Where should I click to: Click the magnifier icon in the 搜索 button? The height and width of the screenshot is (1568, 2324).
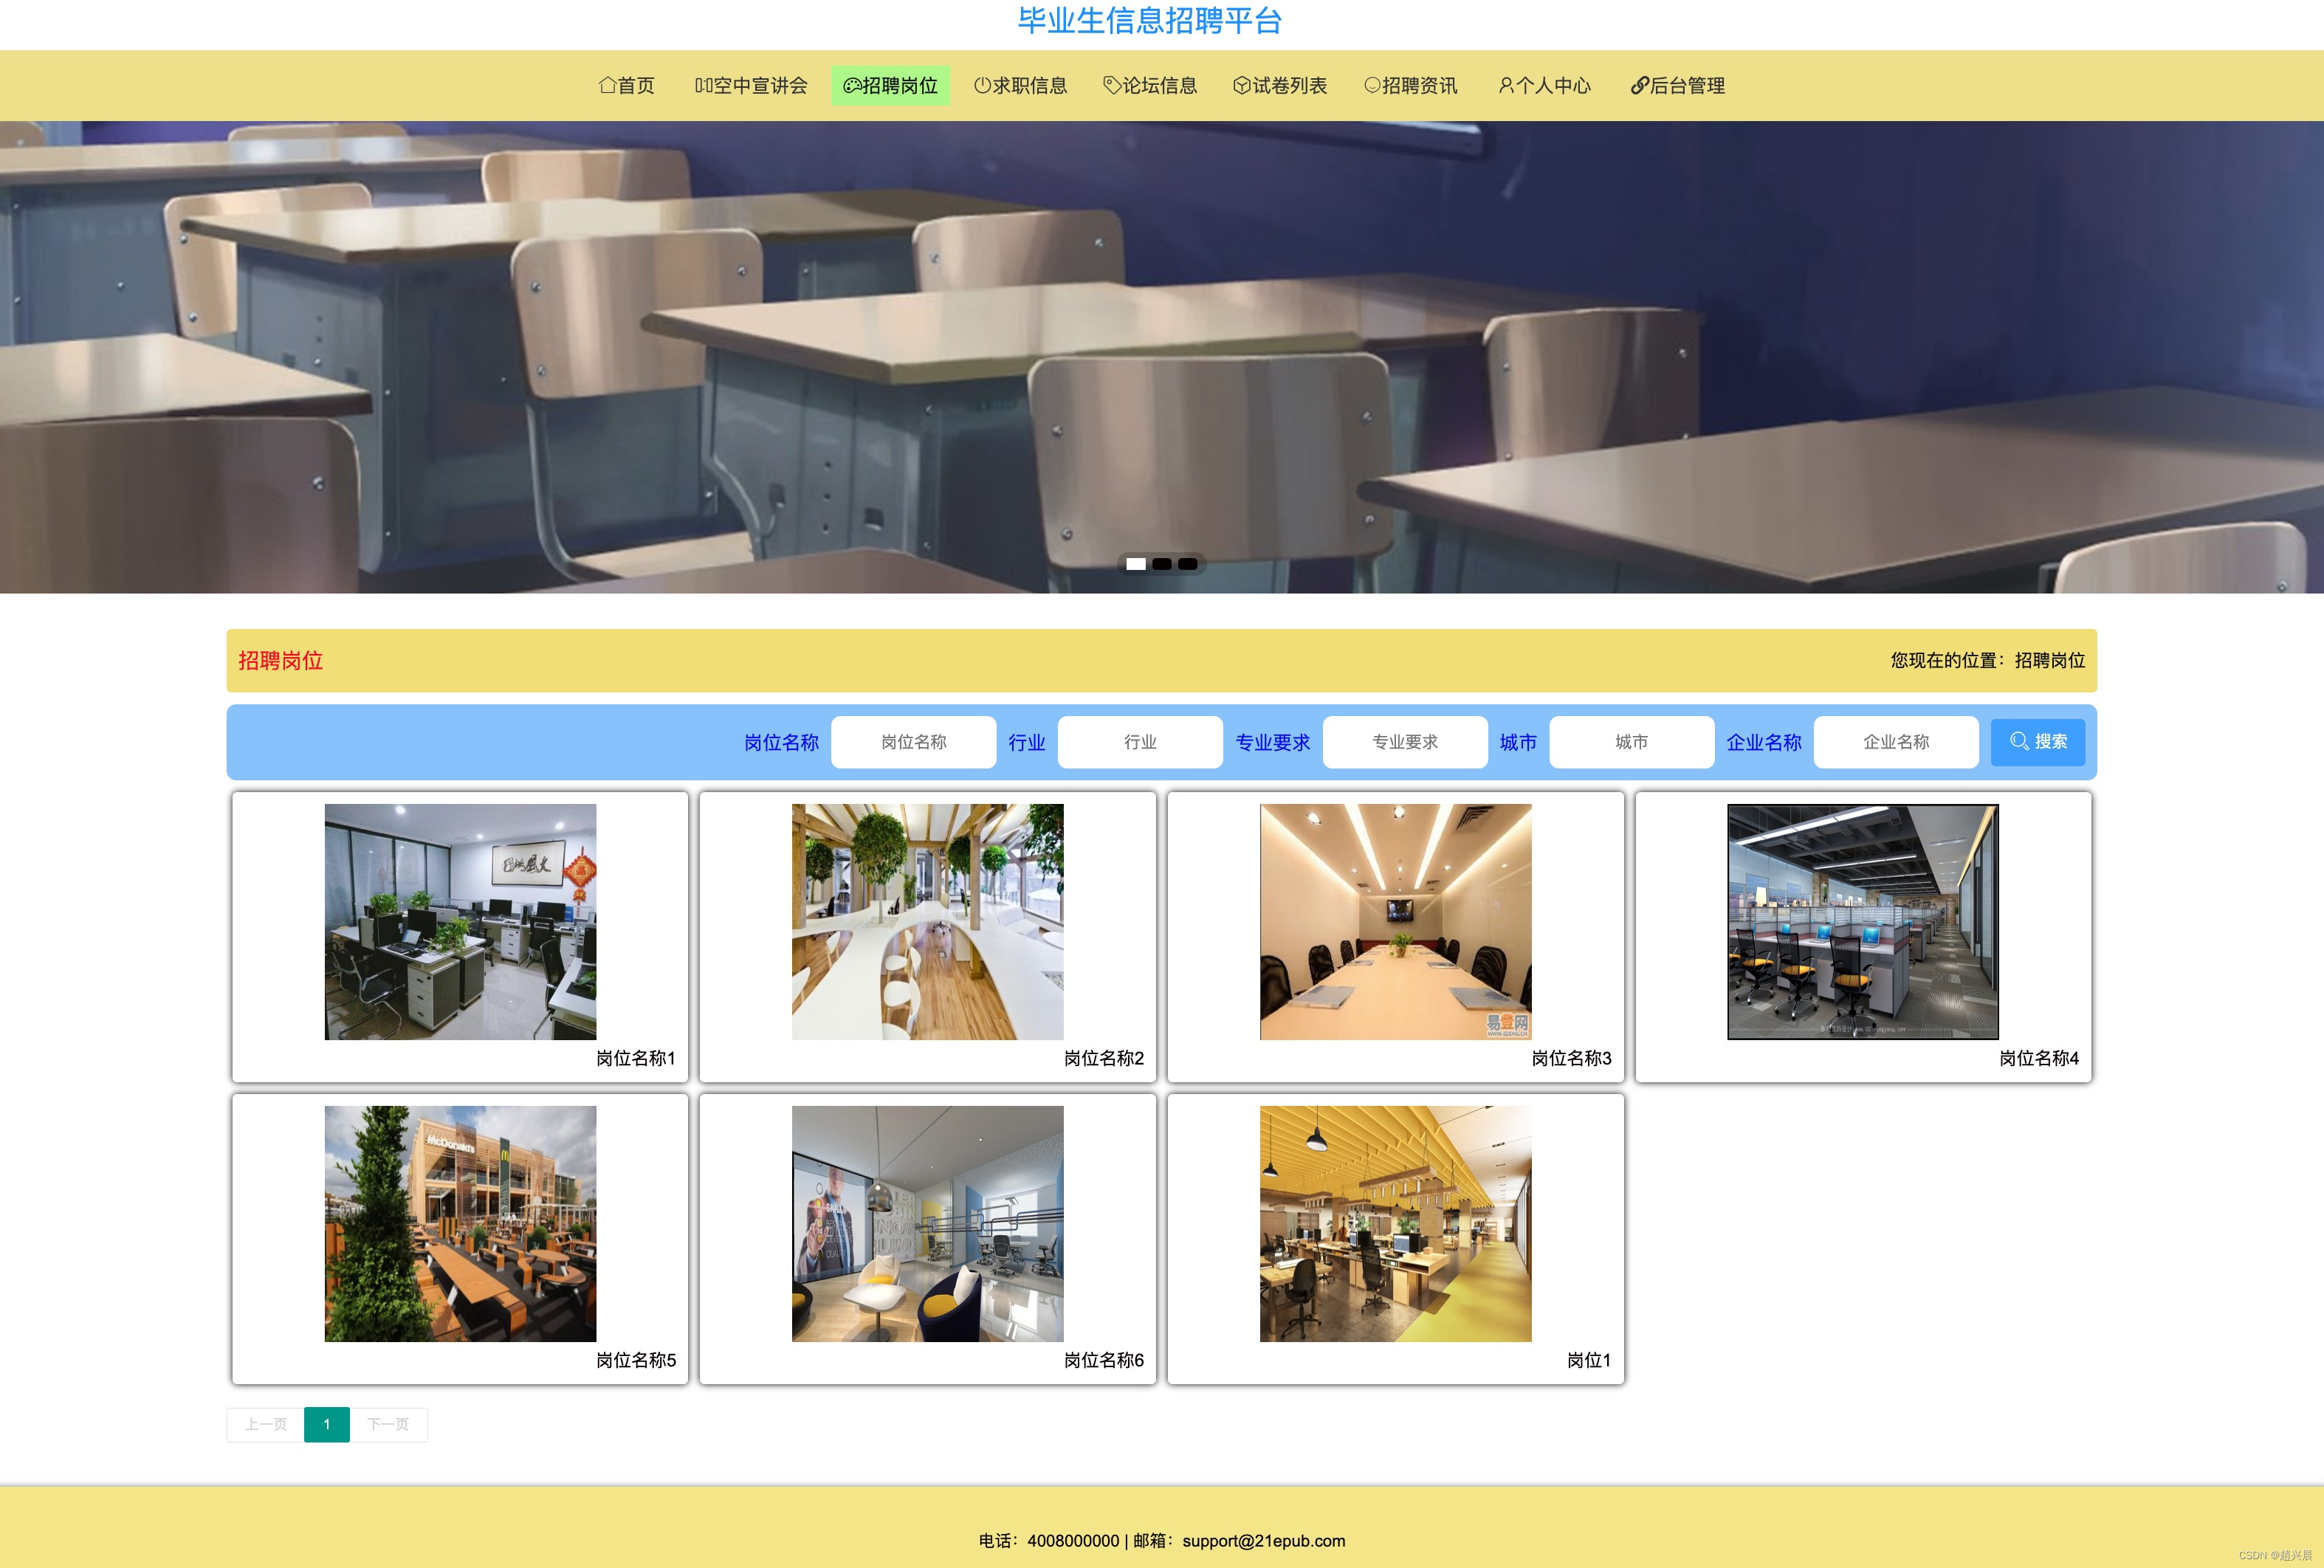pyautogui.click(x=2019, y=741)
